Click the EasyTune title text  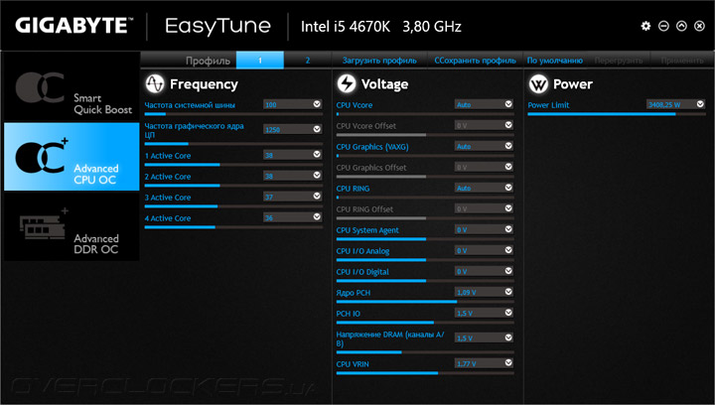pyautogui.click(x=217, y=27)
